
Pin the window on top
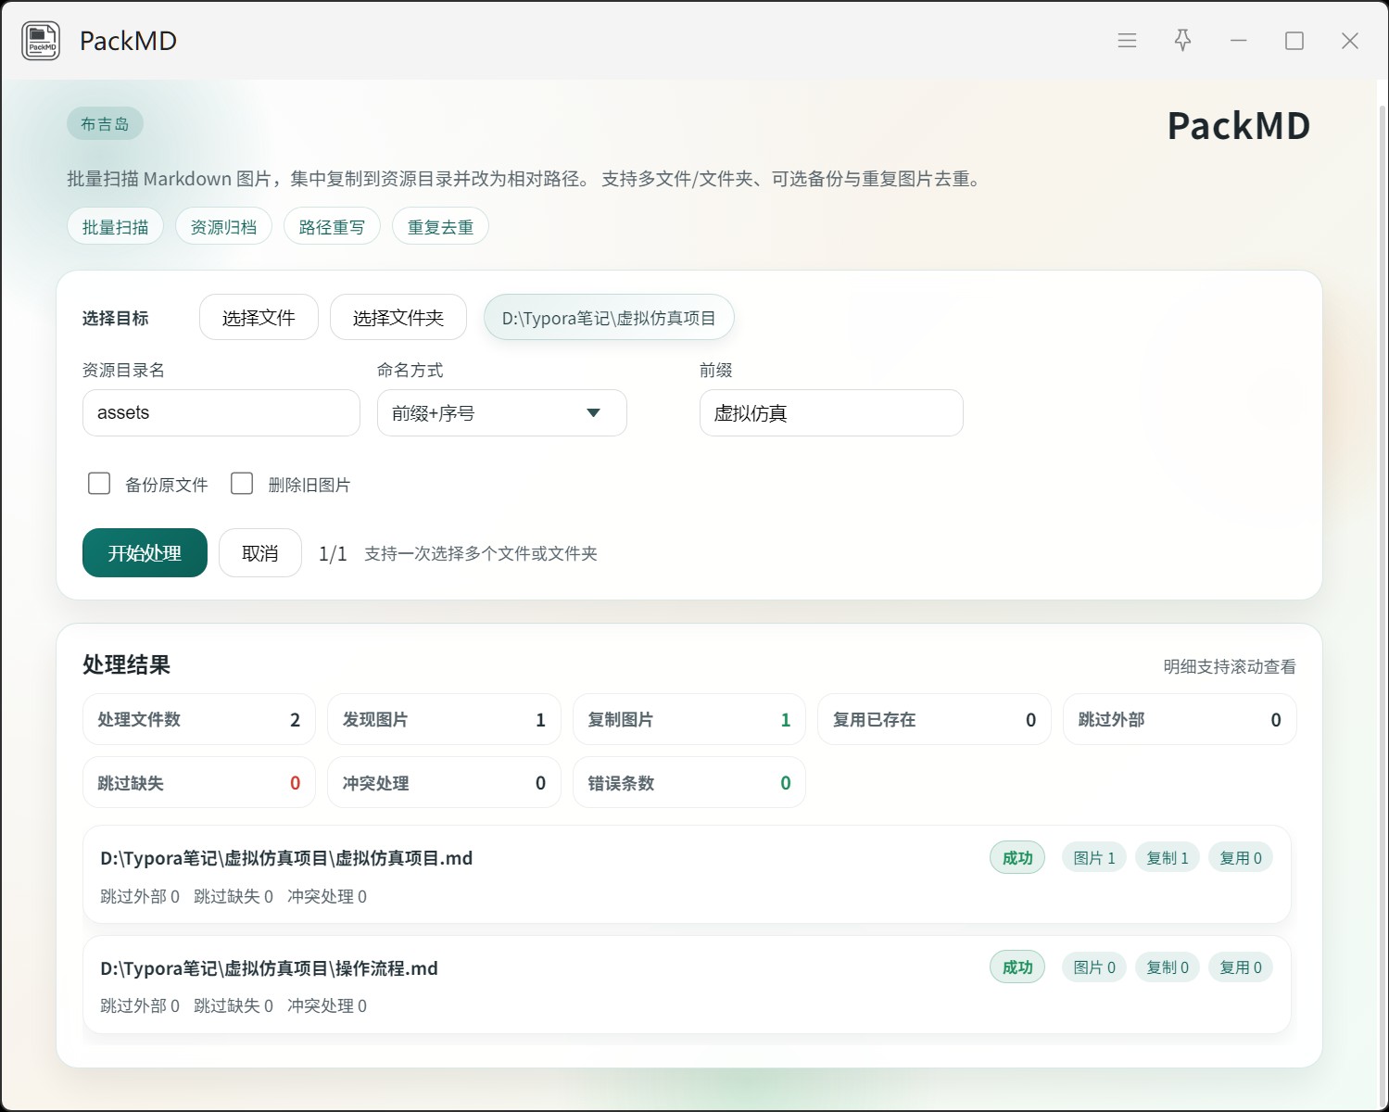(x=1182, y=41)
